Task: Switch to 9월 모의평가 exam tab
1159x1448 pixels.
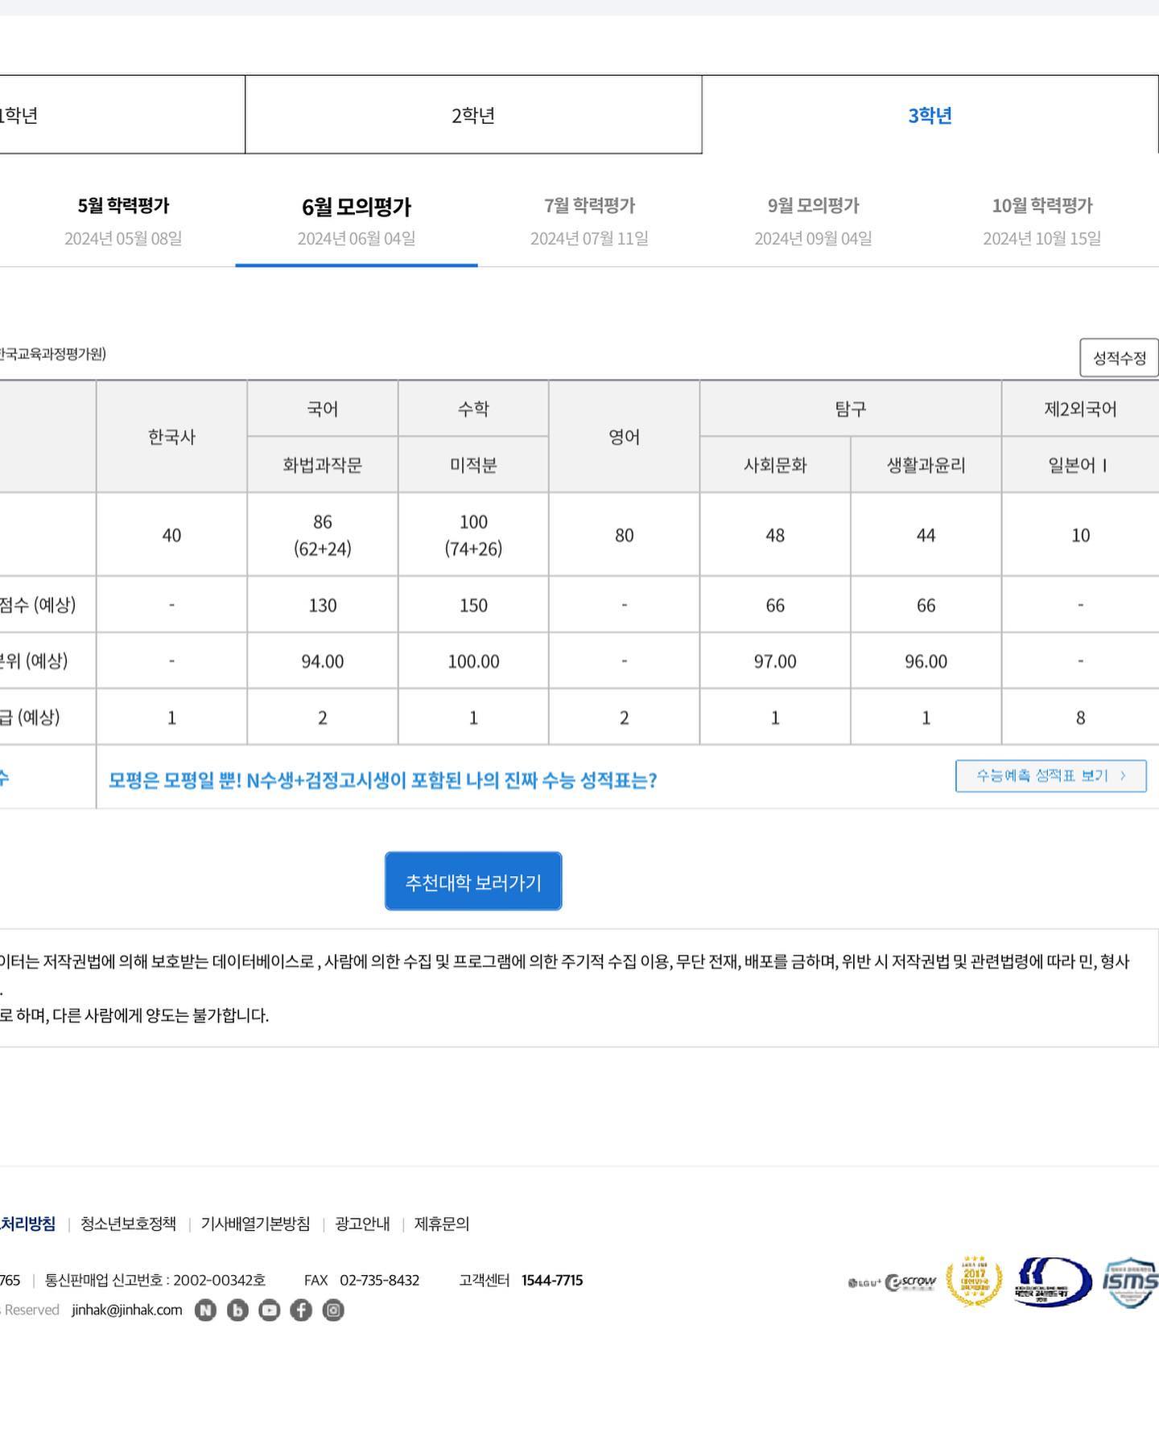Action: tap(813, 220)
